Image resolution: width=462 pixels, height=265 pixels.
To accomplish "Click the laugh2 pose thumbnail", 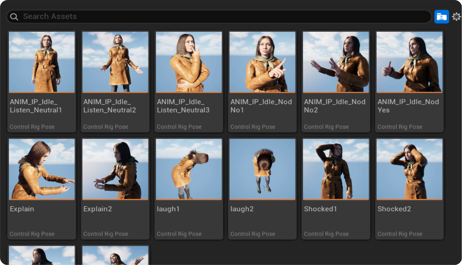I will pyautogui.click(x=262, y=169).
